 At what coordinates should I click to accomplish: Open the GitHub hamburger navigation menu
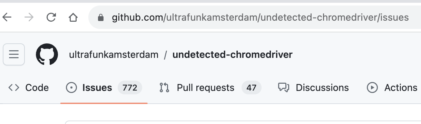pos(14,54)
